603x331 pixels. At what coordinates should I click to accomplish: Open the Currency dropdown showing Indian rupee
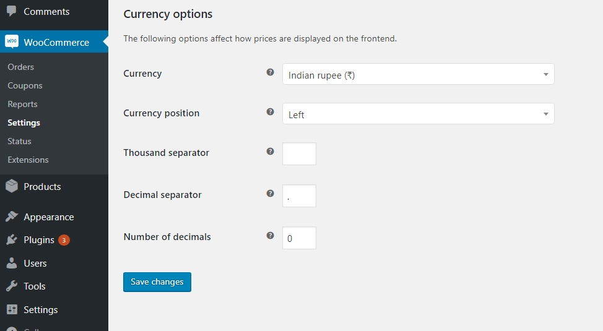click(418, 75)
